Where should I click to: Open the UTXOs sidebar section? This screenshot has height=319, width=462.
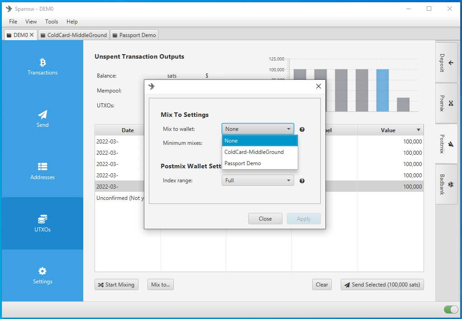(43, 223)
